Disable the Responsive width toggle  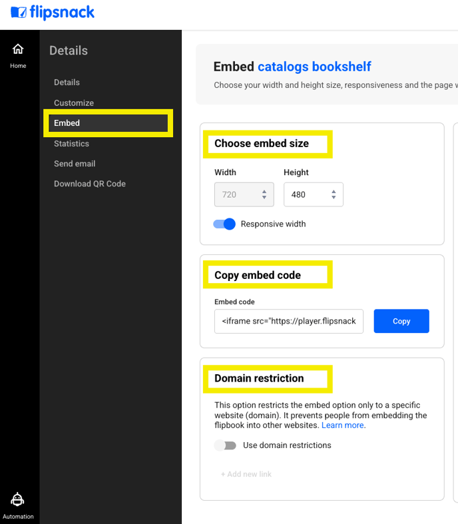coord(224,224)
